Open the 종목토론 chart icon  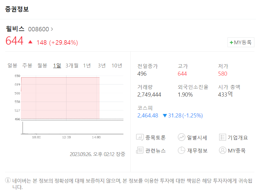click(x=140, y=137)
